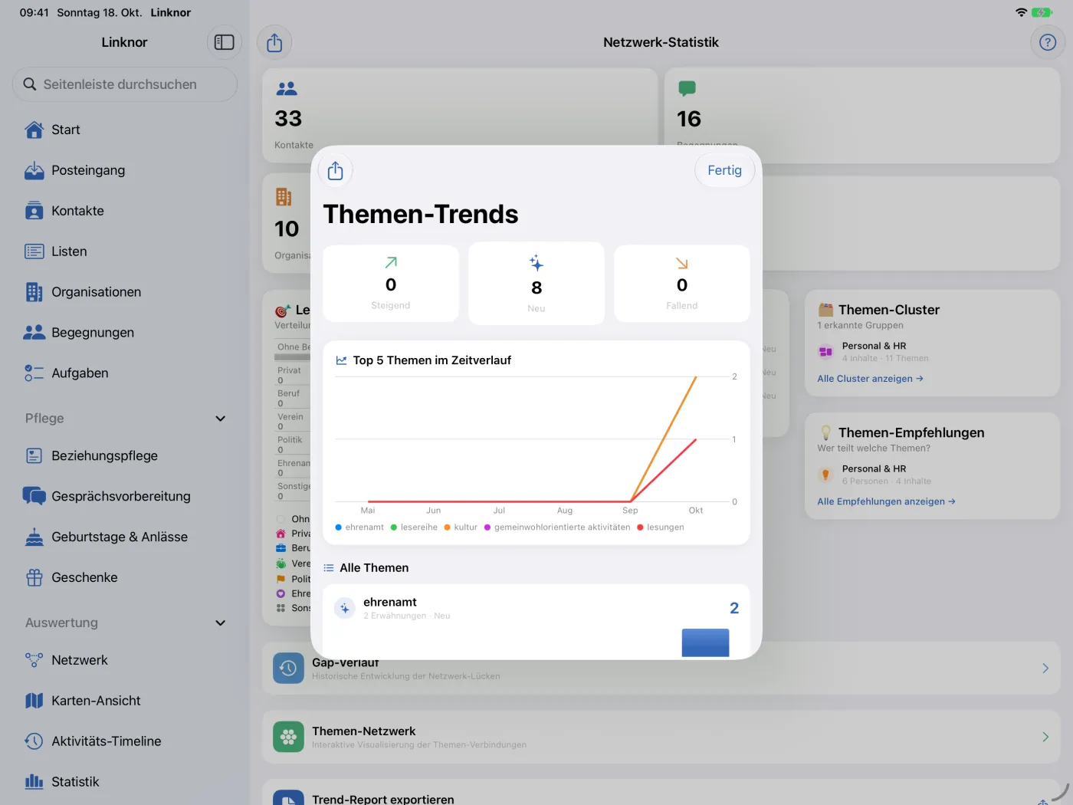1073x805 pixels.
Task: Open Organisationen building icon
Action: (x=34, y=292)
